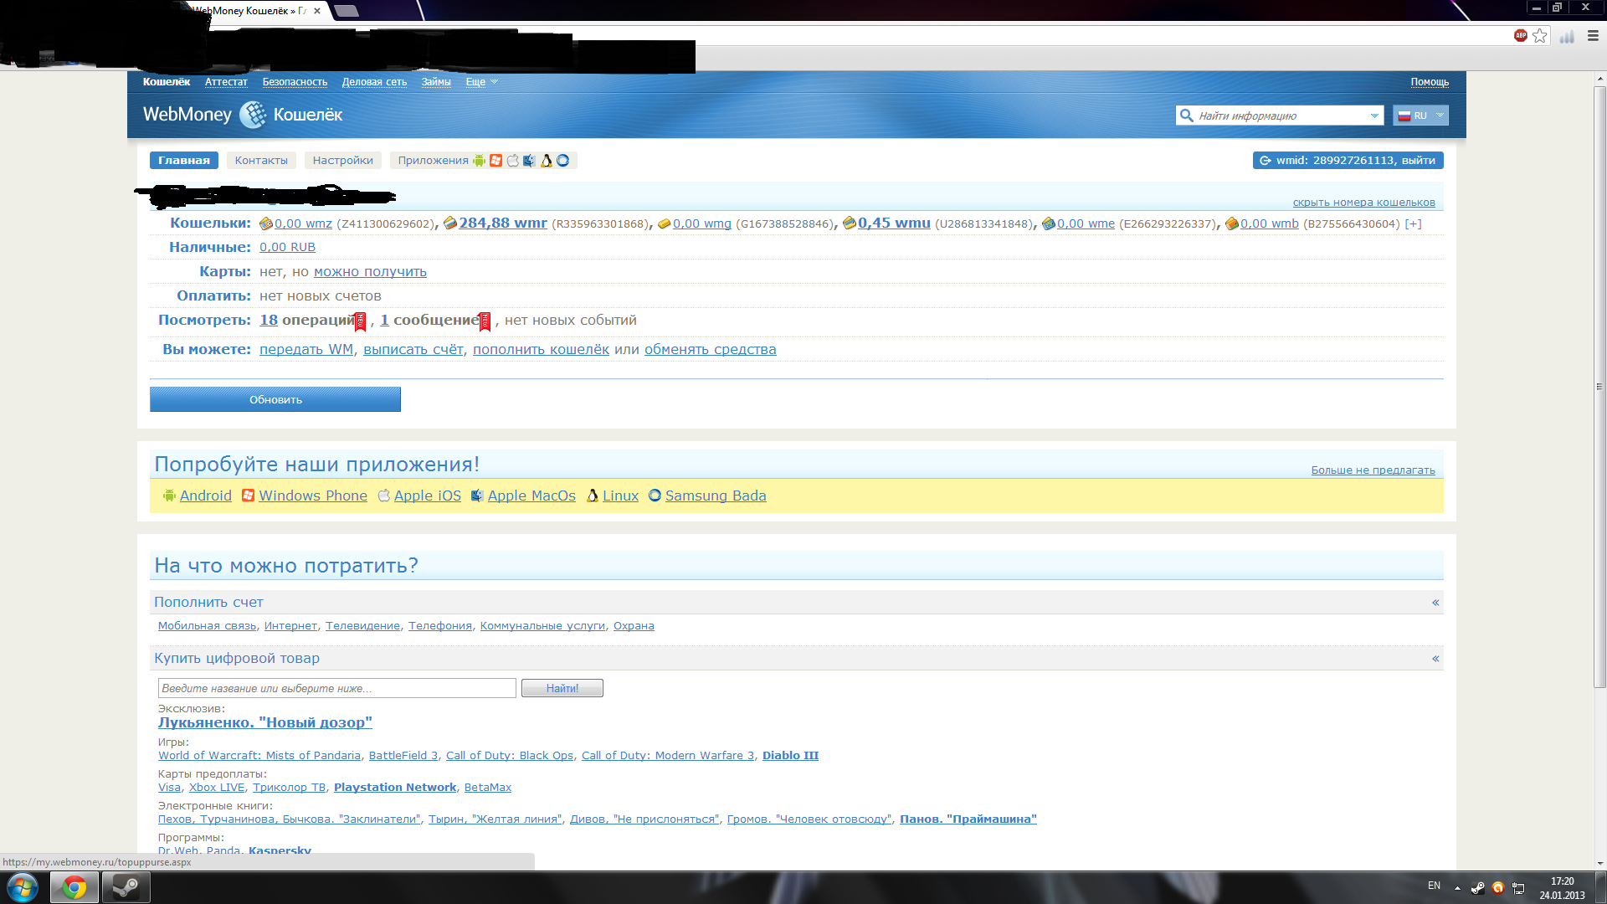Collapse the Пополнить счет section
This screenshot has width=1607, height=904.
point(1435,603)
